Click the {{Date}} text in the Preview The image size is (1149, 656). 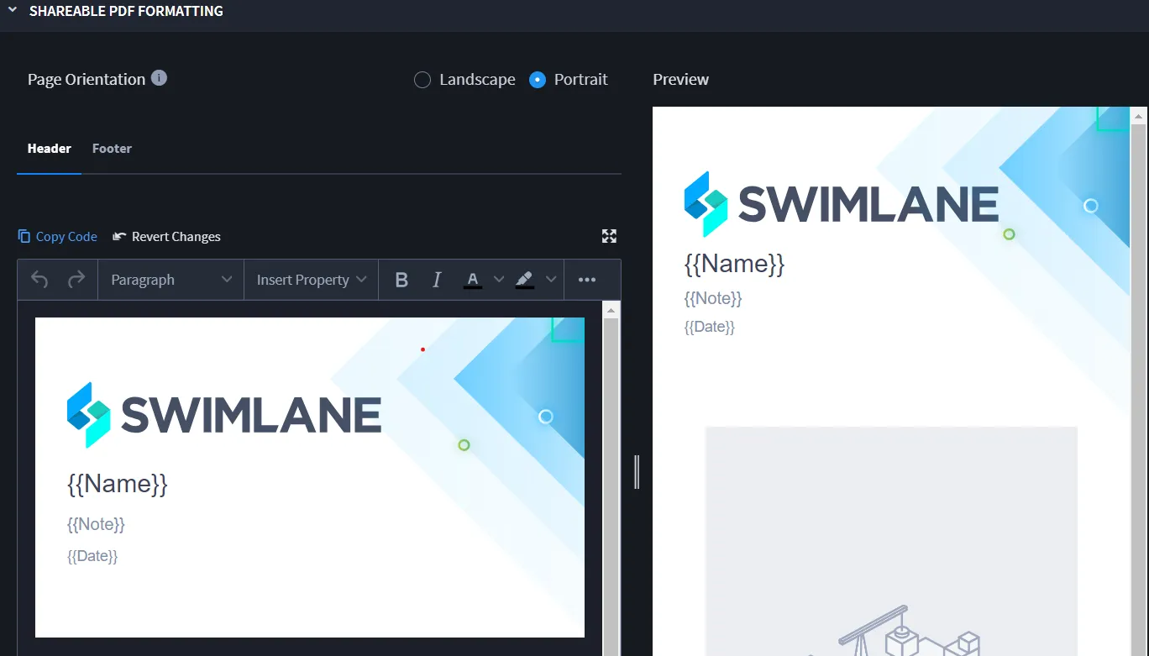pyautogui.click(x=710, y=327)
